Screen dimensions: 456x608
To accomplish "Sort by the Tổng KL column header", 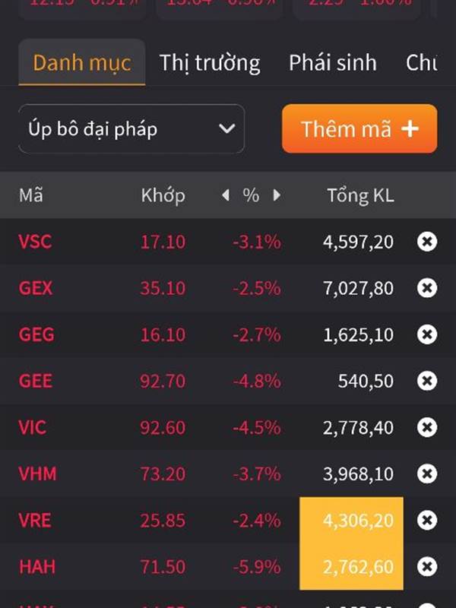I will tap(360, 195).
